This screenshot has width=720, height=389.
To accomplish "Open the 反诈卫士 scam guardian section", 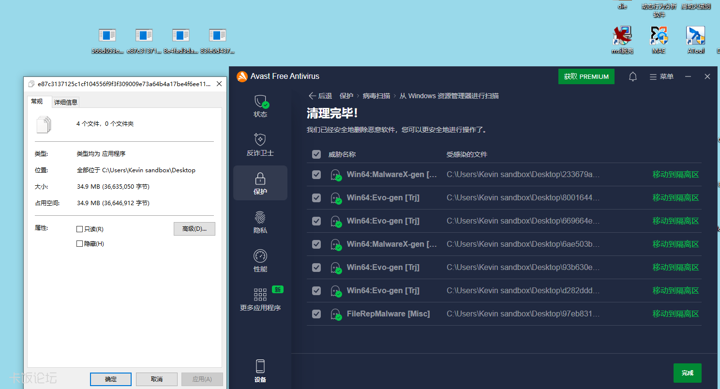I will (260, 145).
